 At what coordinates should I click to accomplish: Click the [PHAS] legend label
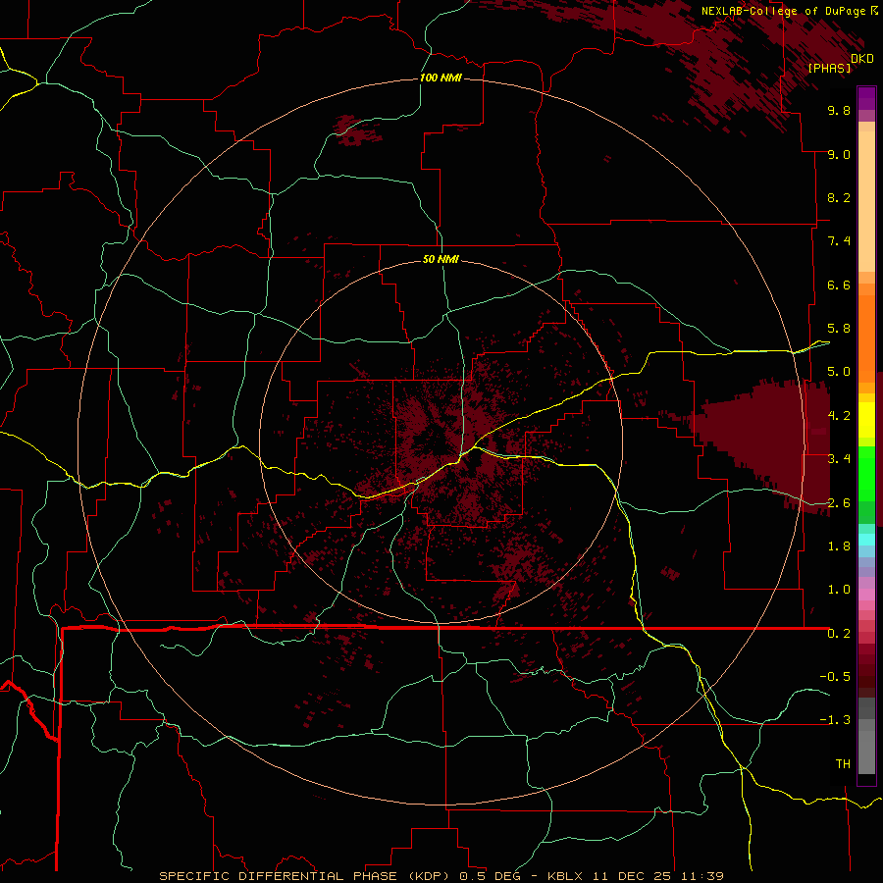(829, 68)
